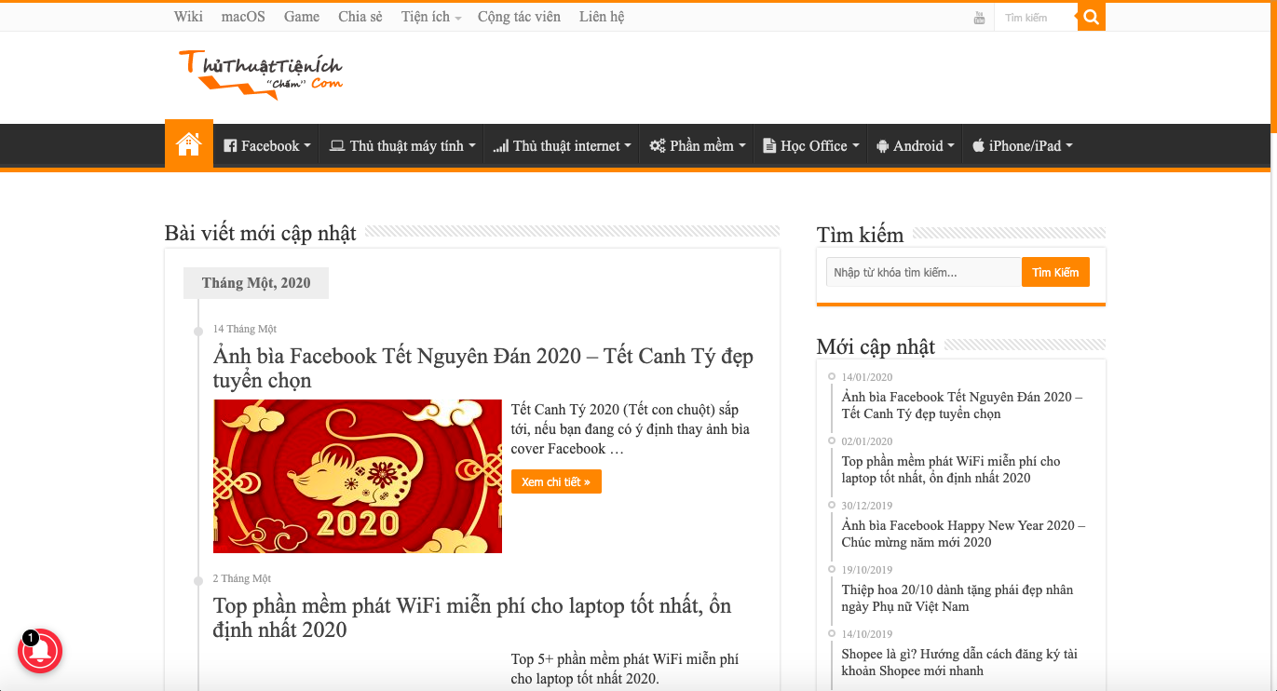This screenshot has height=691, width=1277.
Task: Expand the Android category menu
Action: (915, 145)
